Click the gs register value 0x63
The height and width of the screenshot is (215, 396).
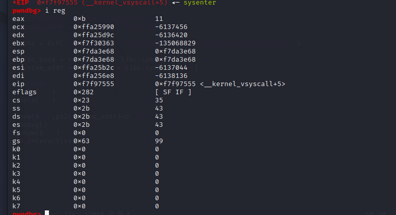pos(82,141)
